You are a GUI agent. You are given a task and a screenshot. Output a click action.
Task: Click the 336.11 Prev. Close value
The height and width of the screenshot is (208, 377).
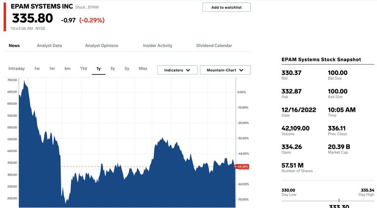point(336,128)
